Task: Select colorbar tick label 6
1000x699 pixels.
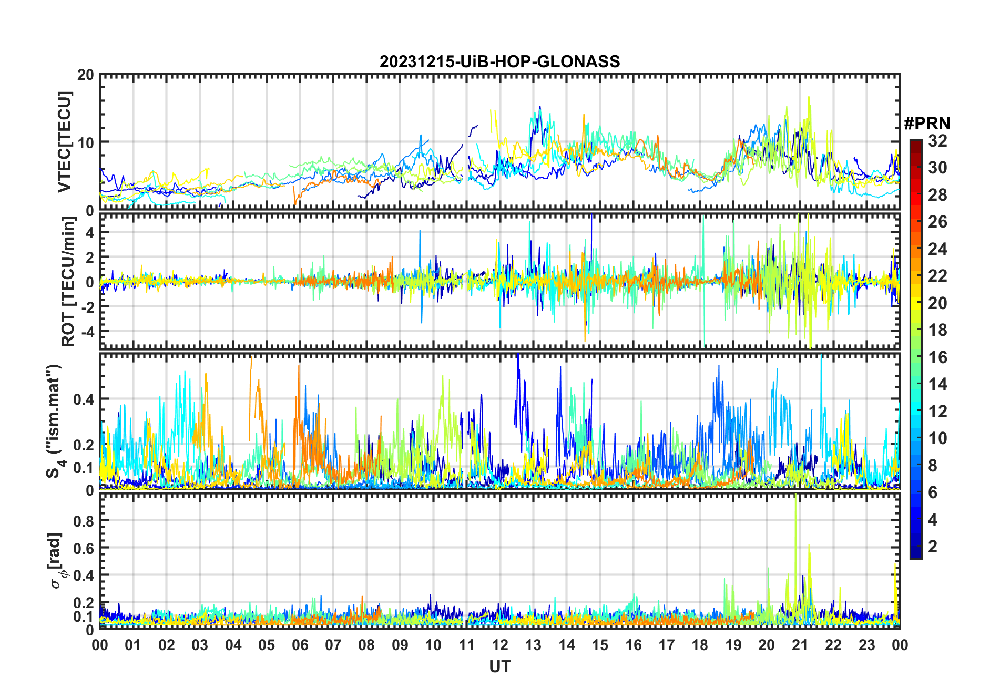Action: 933,492
